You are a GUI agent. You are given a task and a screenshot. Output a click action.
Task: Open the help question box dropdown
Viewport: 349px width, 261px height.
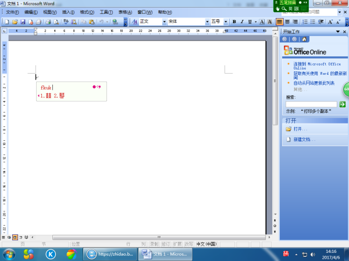(340, 12)
